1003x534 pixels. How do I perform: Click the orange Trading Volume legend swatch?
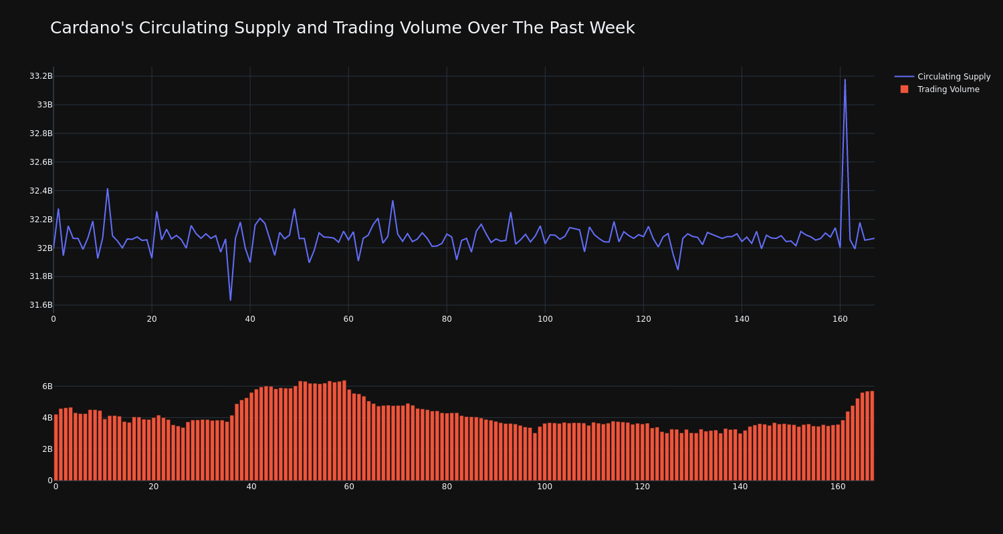[x=904, y=89]
